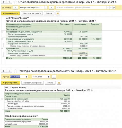Click 'Сформировать' in the top report

[10, 13]
